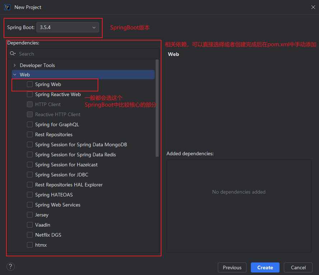Click the Spring Web label text
Viewport: 319px width, 275px height.
click(48, 84)
